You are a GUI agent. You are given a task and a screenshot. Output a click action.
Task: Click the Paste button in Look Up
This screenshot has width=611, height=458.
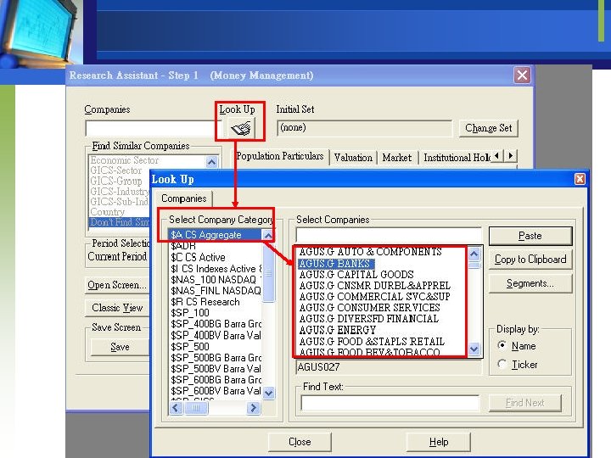click(530, 236)
